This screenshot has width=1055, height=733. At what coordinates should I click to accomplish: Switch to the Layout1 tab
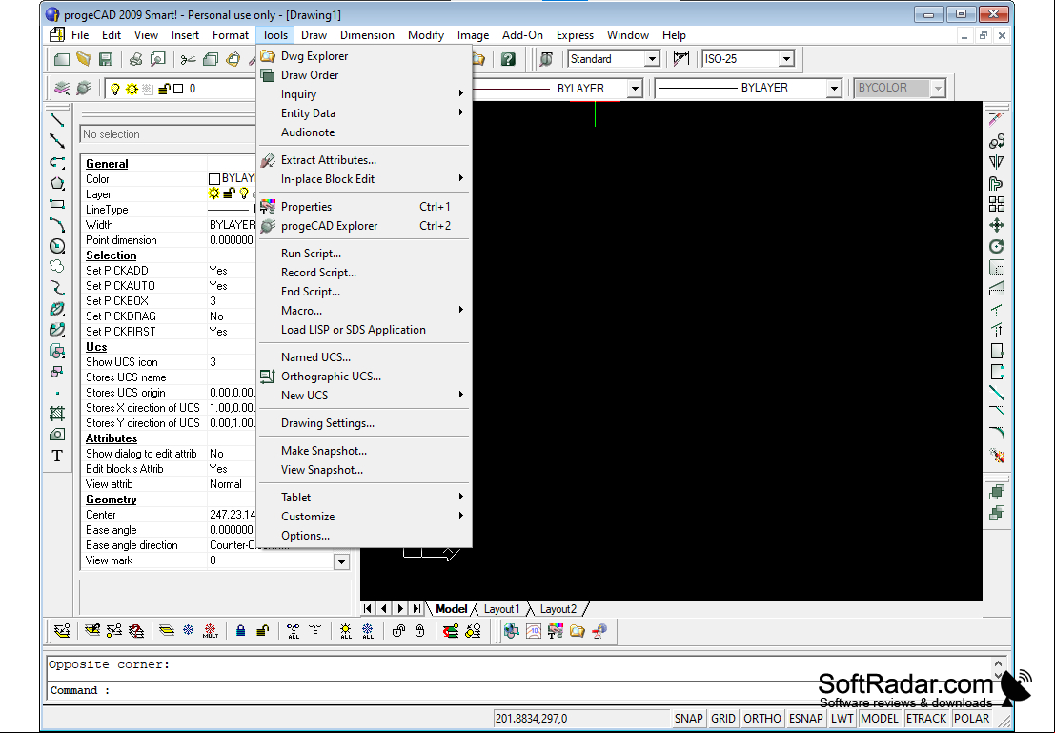click(502, 609)
